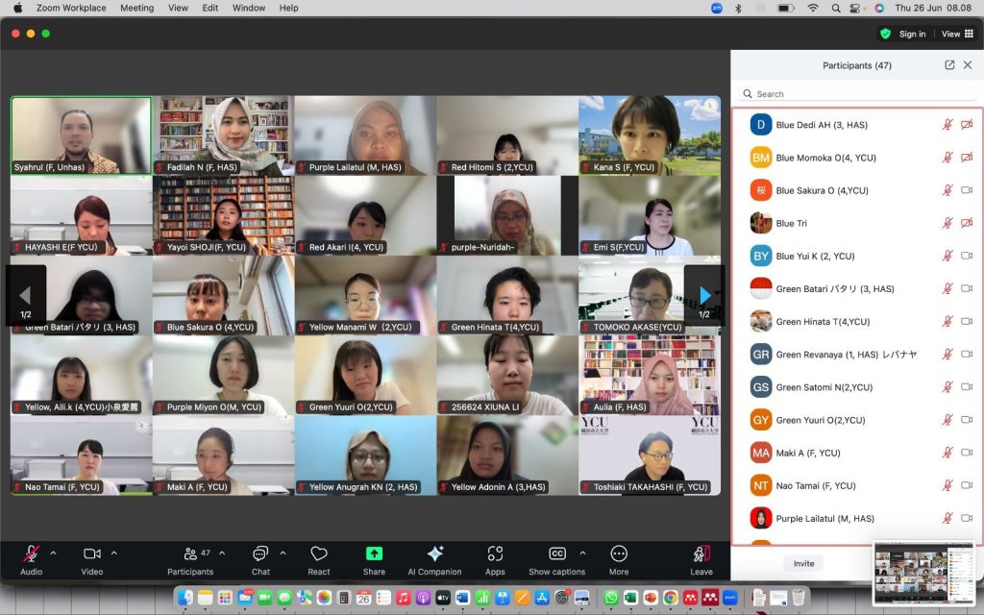Open the Apps icon in toolbar
This screenshot has width=984, height=615.
(x=495, y=554)
